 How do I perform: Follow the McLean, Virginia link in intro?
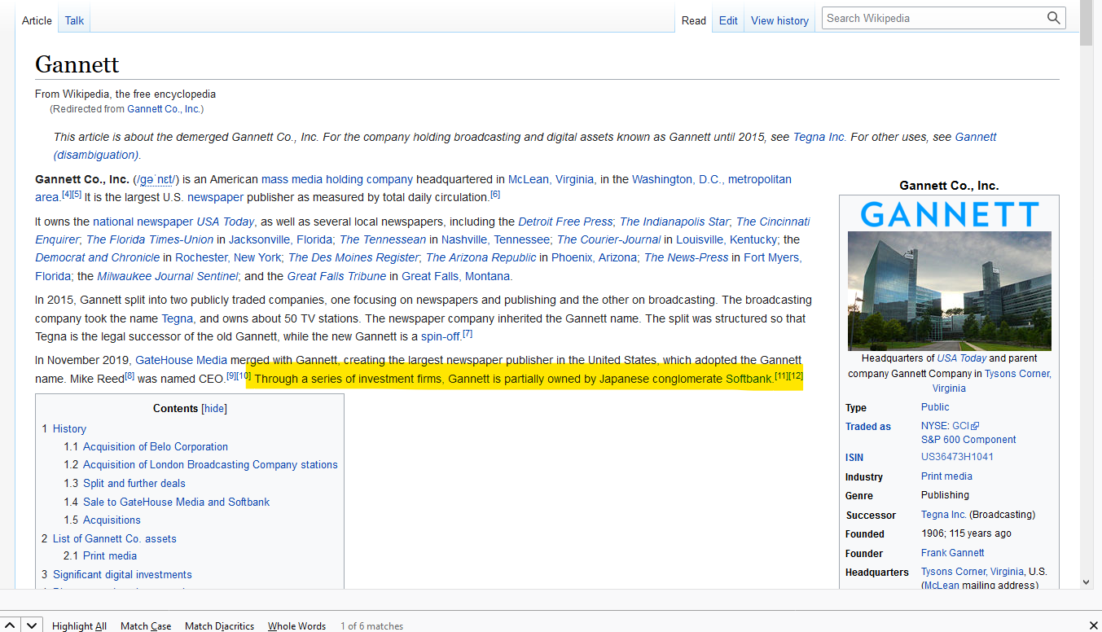point(551,179)
